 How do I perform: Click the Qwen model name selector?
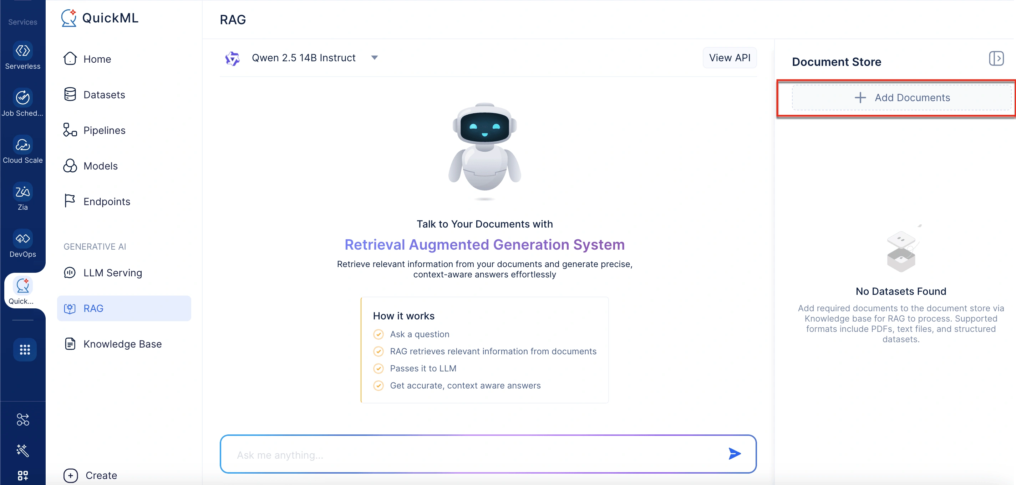pos(303,58)
